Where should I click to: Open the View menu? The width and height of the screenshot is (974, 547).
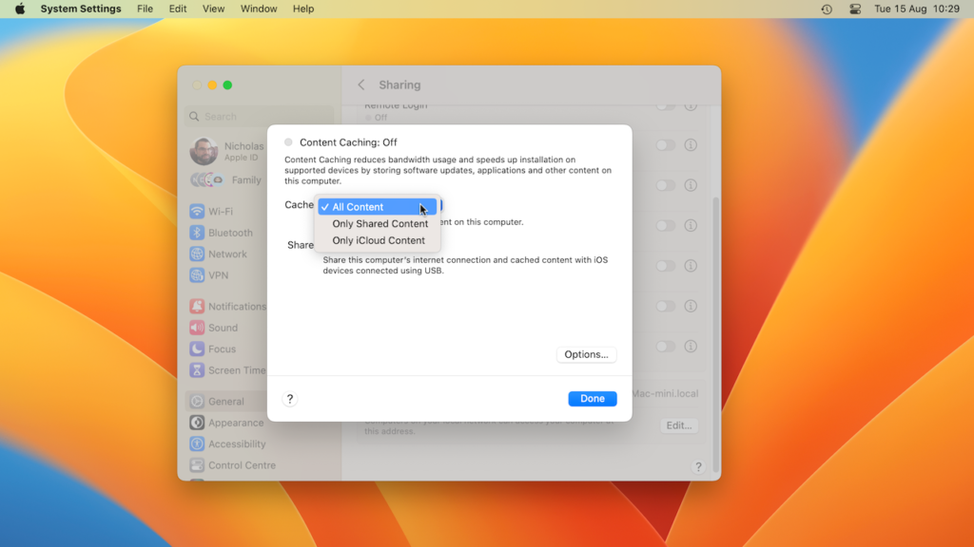coord(213,9)
